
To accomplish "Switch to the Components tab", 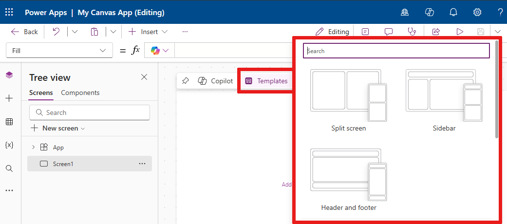I will 80,93.
